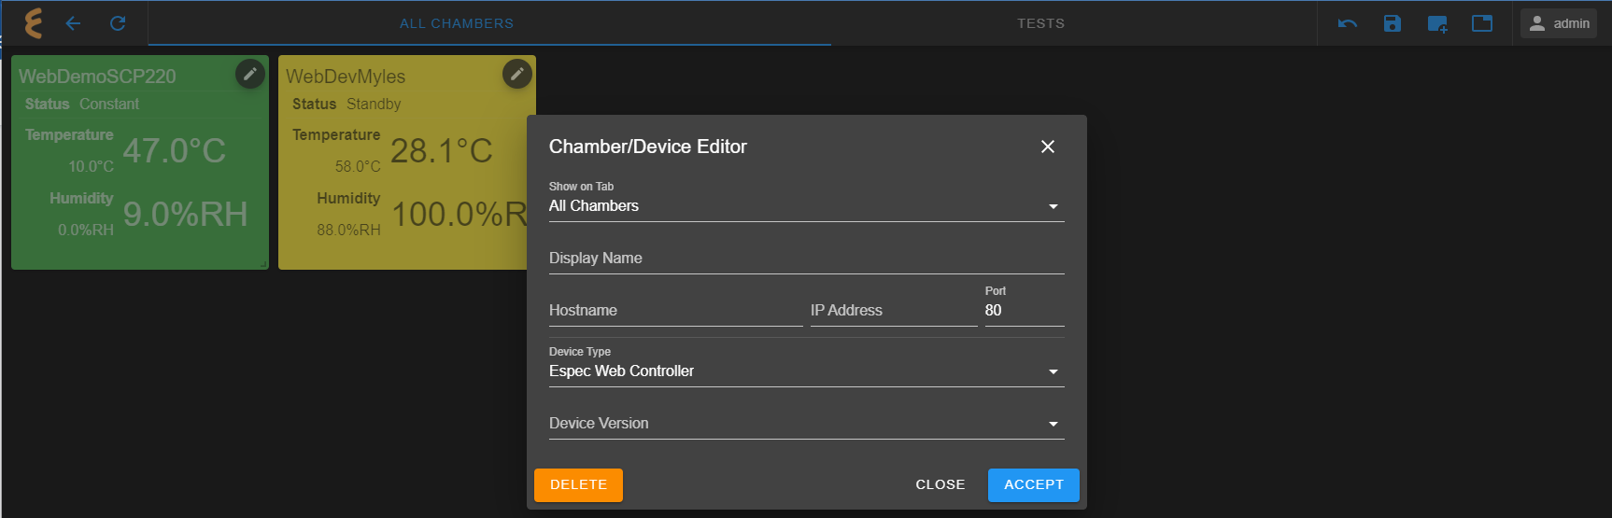Save layout with floppy disk icon
This screenshot has width=1612, height=518.
pyautogui.click(x=1393, y=23)
